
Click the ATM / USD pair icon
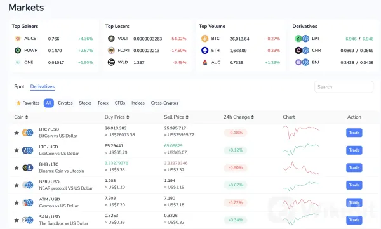(28, 202)
